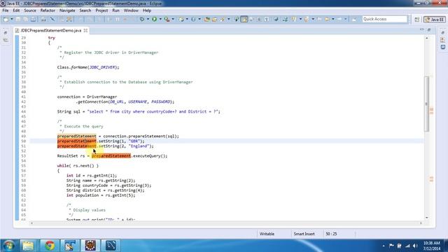Expand the Run dropdown arrow
Screen dimensions: 448x252
coord(160,19)
